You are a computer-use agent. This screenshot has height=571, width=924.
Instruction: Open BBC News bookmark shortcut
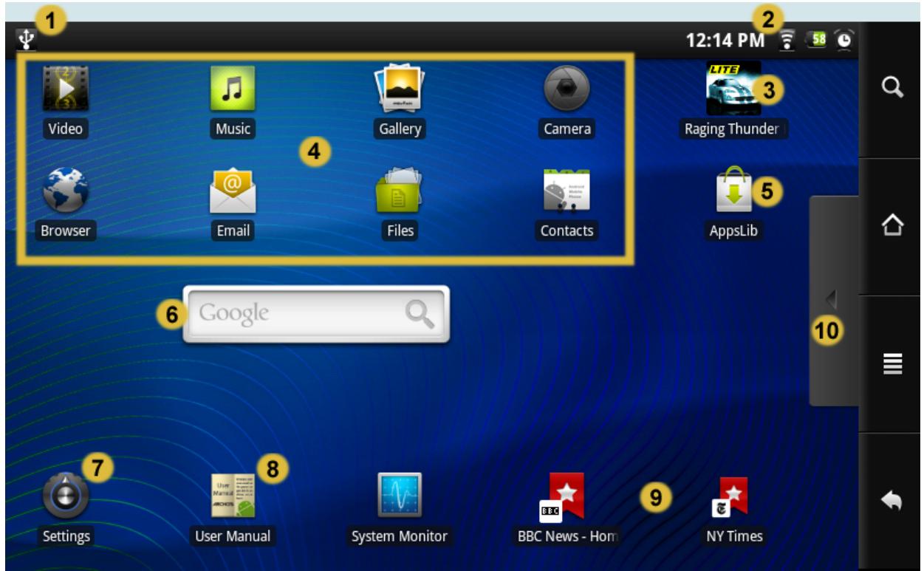click(563, 497)
